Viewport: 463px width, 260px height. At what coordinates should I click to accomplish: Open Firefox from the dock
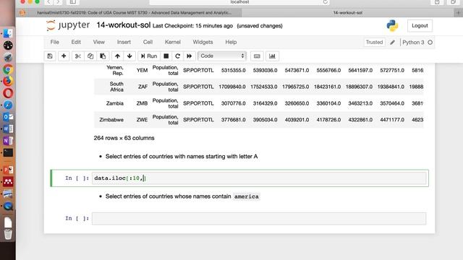[8, 81]
